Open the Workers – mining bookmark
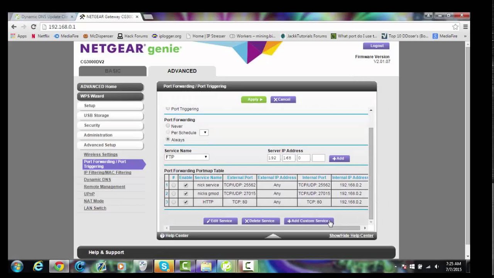494x278 pixels. 252,36
